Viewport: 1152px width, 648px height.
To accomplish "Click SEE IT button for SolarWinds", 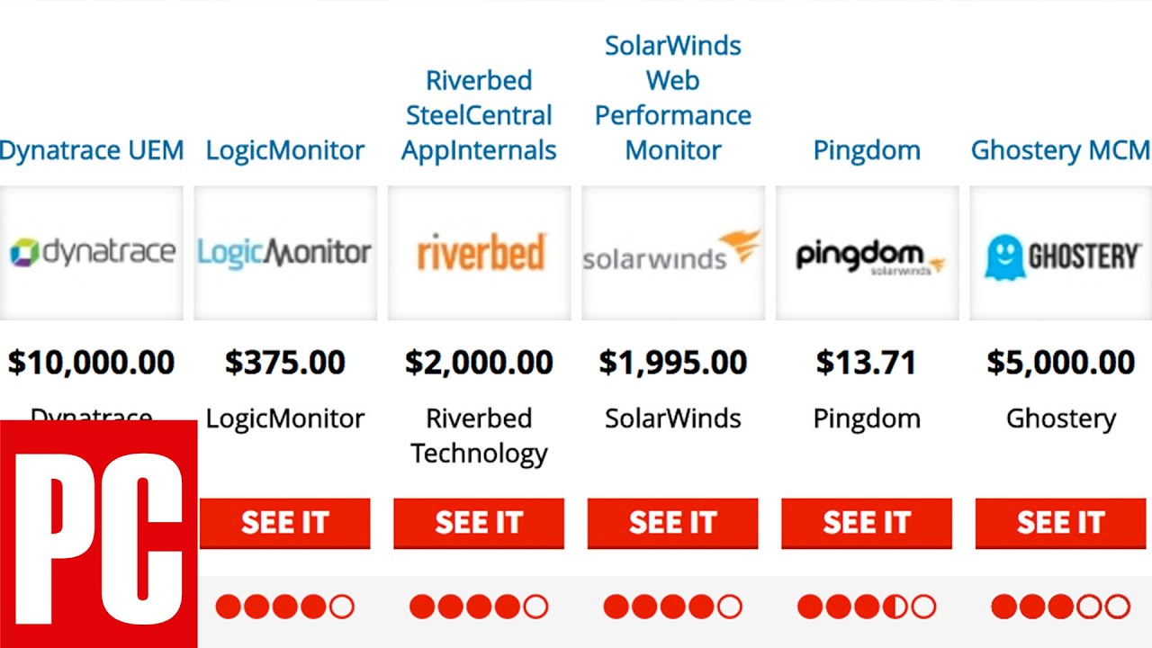I will tap(673, 523).
